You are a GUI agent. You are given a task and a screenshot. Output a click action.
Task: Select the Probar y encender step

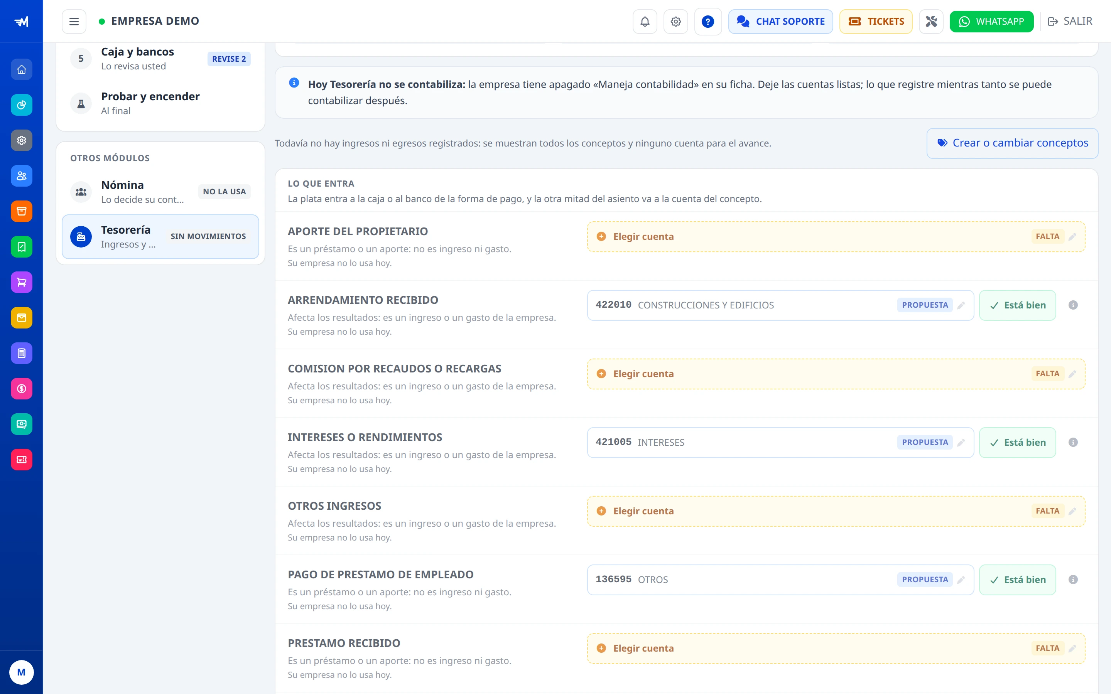click(x=160, y=104)
